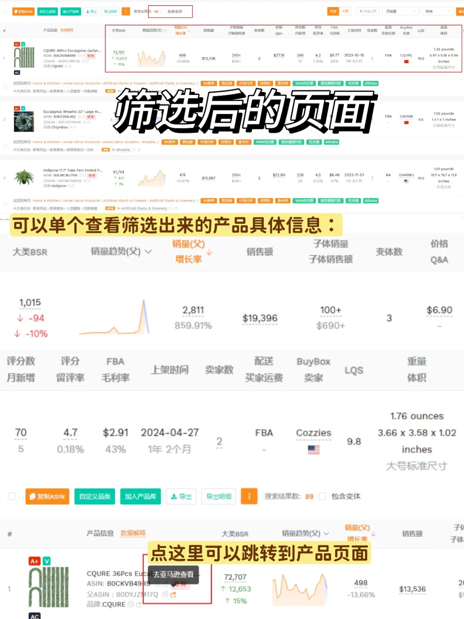
Task: Expand the 销量趋势(父) column chevron
Action: point(165,31)
